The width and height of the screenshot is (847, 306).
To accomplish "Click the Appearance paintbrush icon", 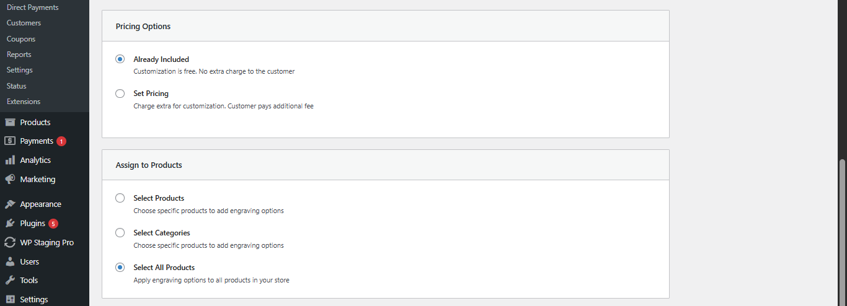I will [10, 204].
